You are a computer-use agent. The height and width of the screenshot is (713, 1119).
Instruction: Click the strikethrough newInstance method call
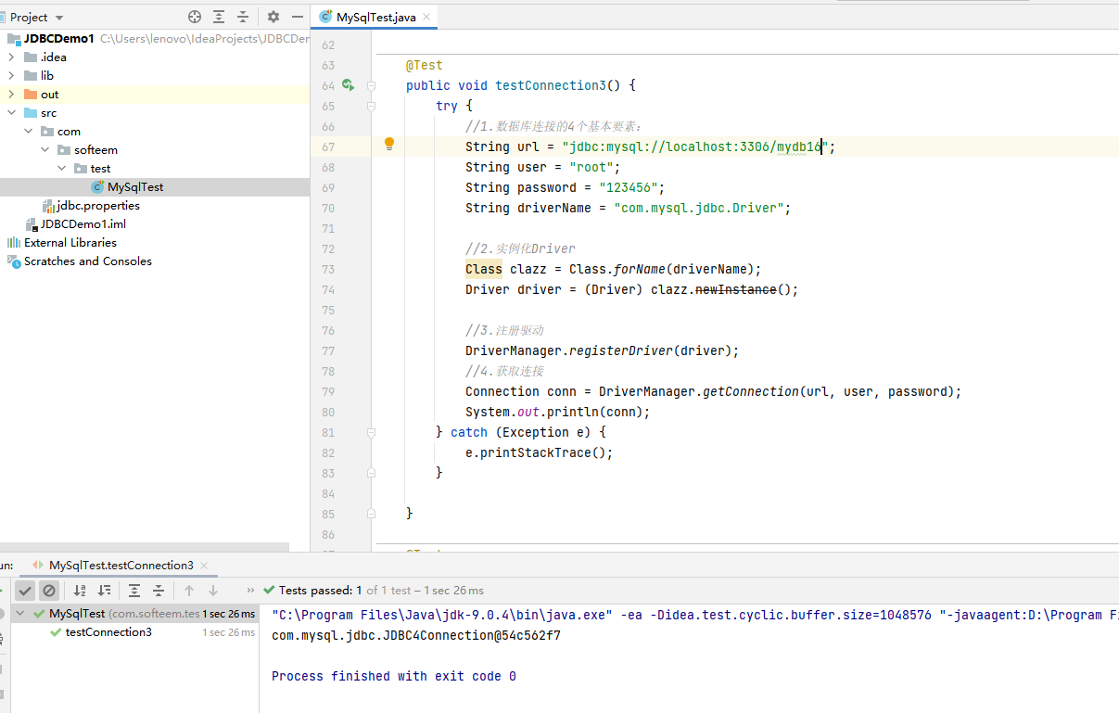[735, 289]
